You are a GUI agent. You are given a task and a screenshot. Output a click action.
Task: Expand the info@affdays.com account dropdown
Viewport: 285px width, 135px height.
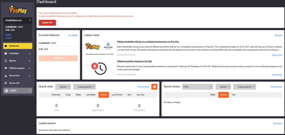pyautogui.click(x=18, y=20)
